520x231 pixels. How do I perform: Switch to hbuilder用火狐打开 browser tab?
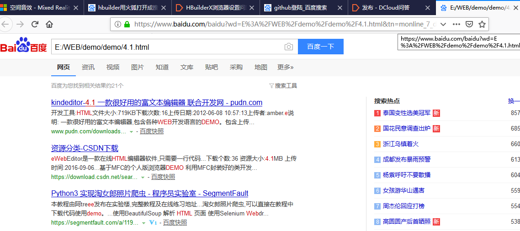(127, 7)
